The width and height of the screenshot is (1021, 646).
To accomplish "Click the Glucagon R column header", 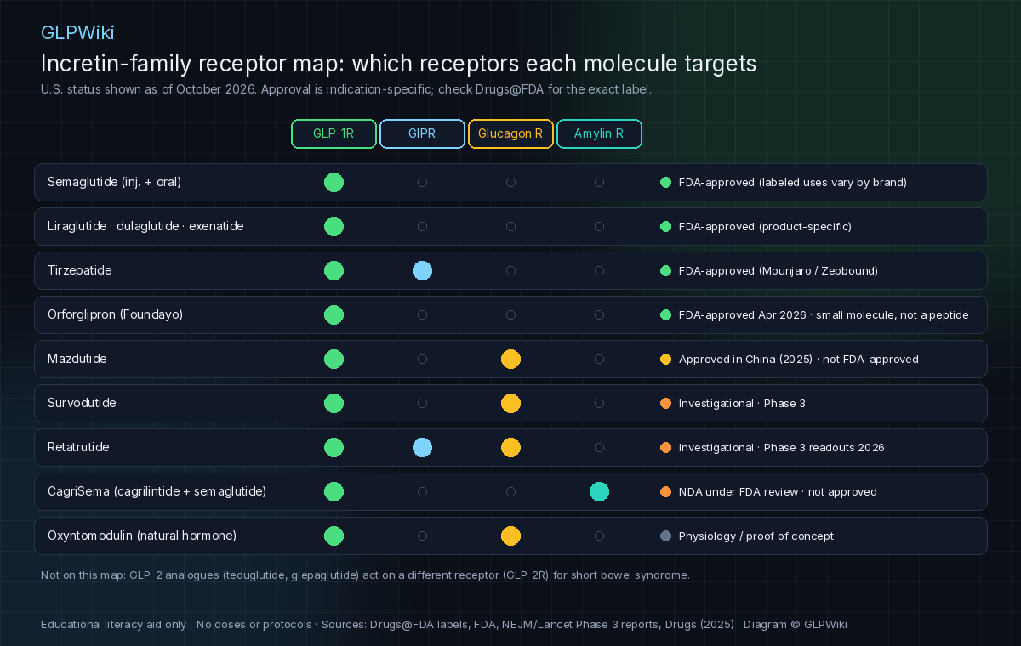I will pos(510,134).
